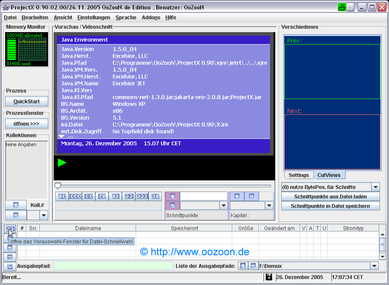The height and width of the screenshot is (285, 389).
Task: Click Schnittpunkte in Datei speichern button
Action: [x=331, y=206]
